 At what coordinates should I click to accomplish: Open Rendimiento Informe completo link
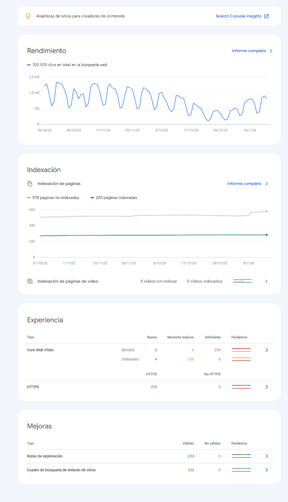pos(249,50)
